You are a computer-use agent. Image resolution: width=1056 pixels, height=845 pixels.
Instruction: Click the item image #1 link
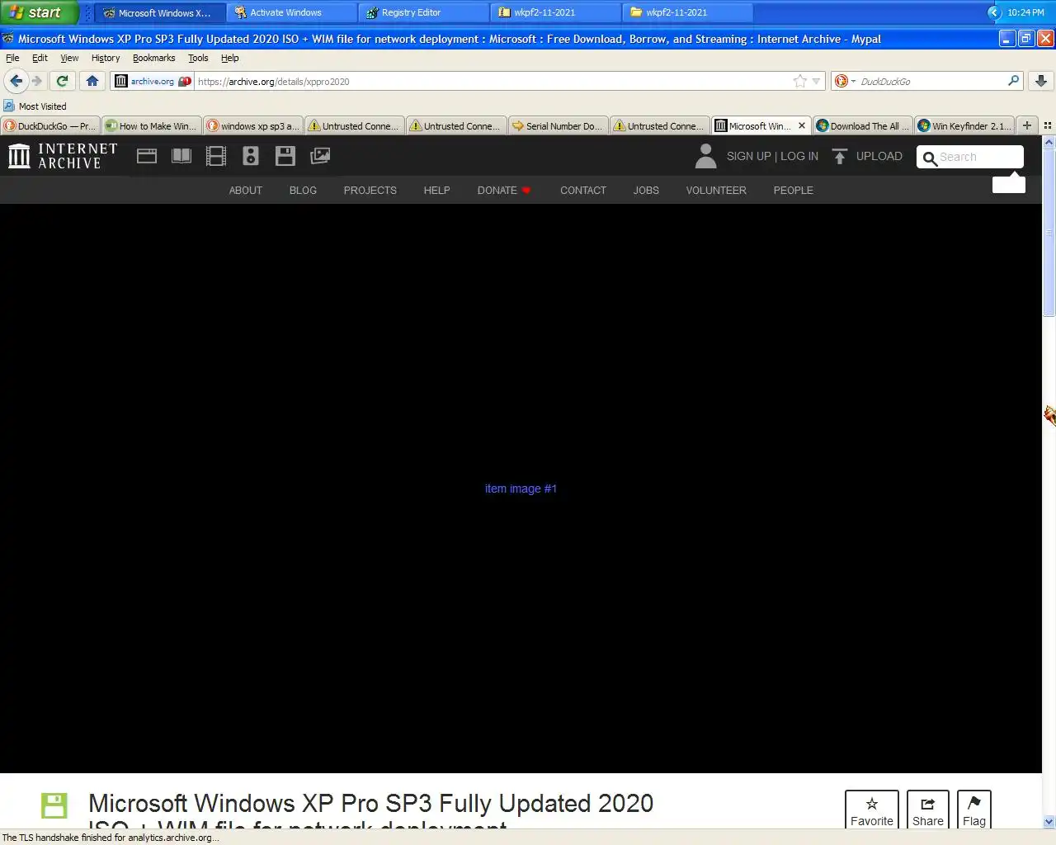click(x=521, y=489)
